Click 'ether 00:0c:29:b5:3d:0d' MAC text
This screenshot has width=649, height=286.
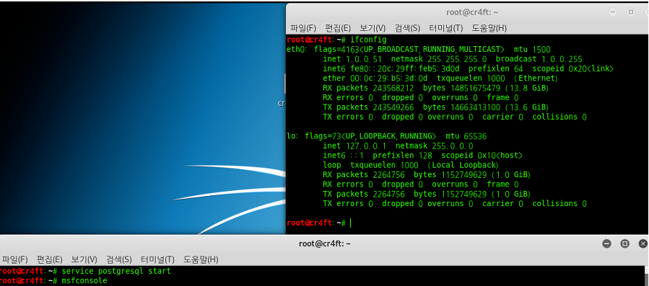375,79
